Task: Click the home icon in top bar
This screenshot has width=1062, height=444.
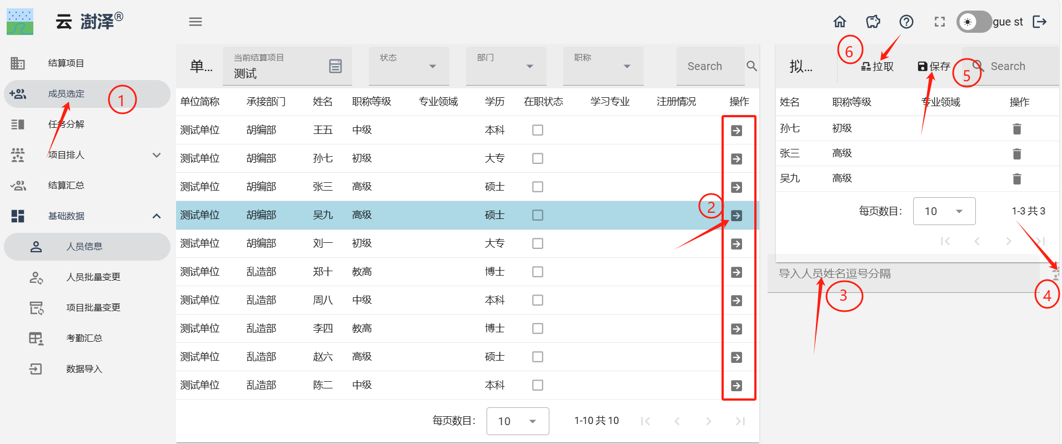Action: (x=840, y=22)
